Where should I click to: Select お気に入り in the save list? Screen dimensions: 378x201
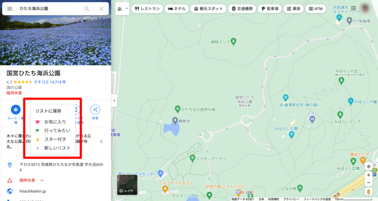(53, 122)
